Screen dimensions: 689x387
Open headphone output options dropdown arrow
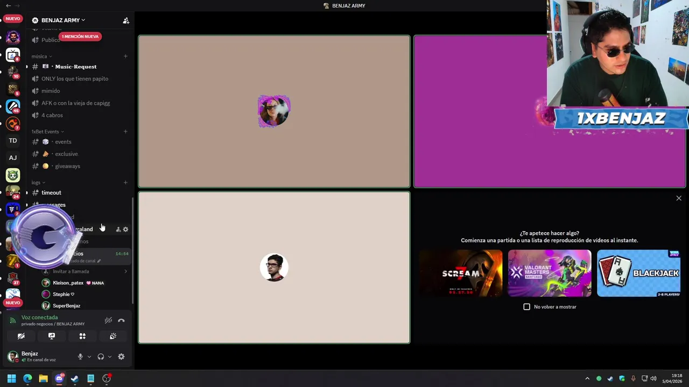(110, 357)
